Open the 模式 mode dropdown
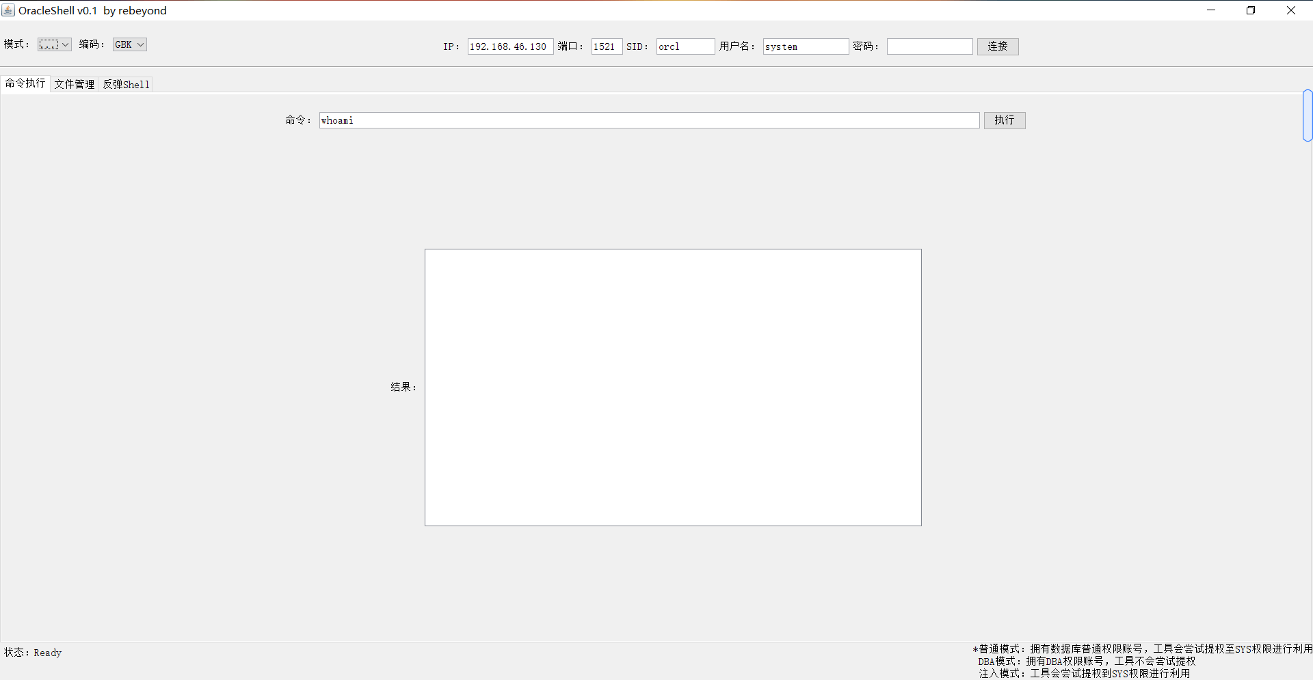Screen dimensions: 1313x680 tap(55, 44)
